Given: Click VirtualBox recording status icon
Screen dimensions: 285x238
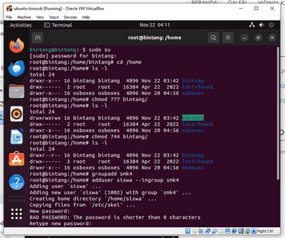Looking at the screenshot, I should [234, 231].
